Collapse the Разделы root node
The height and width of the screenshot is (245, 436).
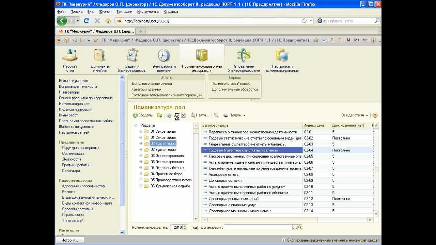[x=136, y=125]
